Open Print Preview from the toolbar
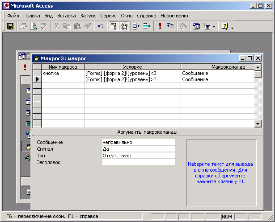This screenshot has width=275, height=222. click(x=34, y=26)
